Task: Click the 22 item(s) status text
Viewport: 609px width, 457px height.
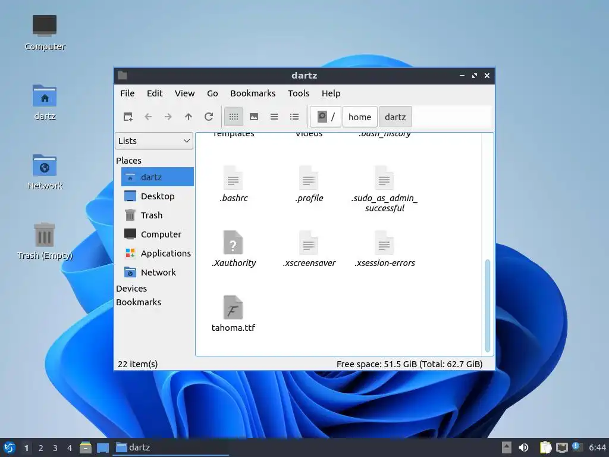Action: pos(137,364)
